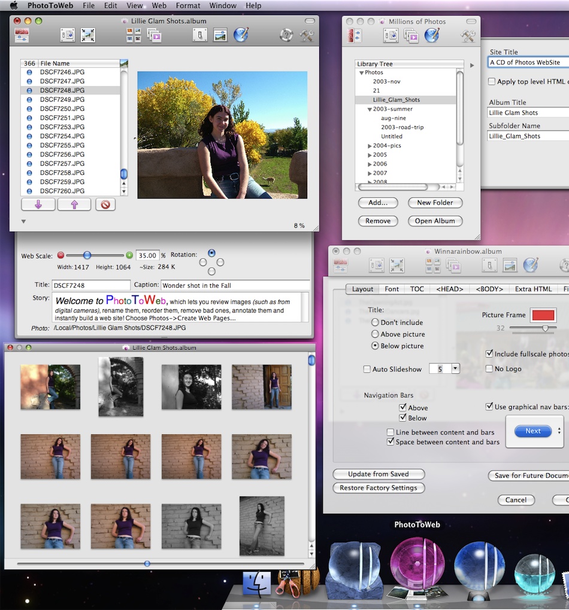Click the fit-to-window arrows icon in Winnarainbow toolbar
569x610 pixels.
point(397,266)
